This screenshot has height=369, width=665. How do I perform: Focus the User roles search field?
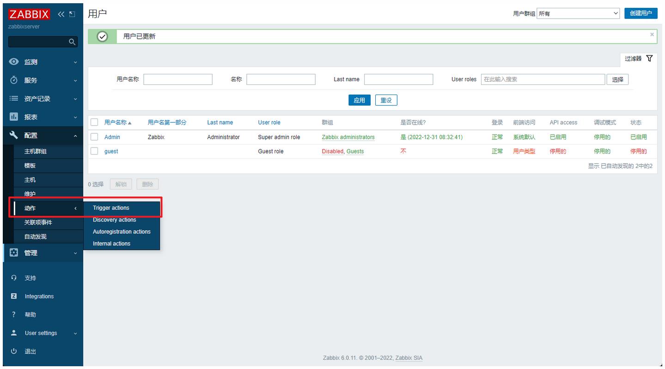[543, 79]
